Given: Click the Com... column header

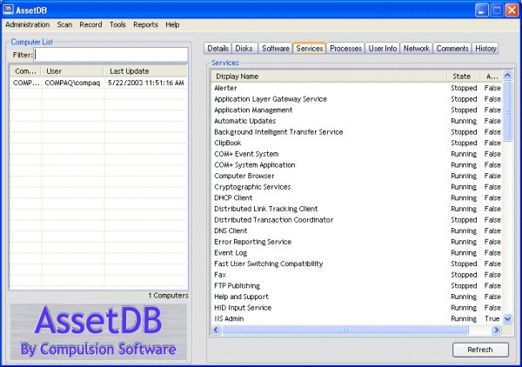Looking at the screenshot, I should [25, 71].
